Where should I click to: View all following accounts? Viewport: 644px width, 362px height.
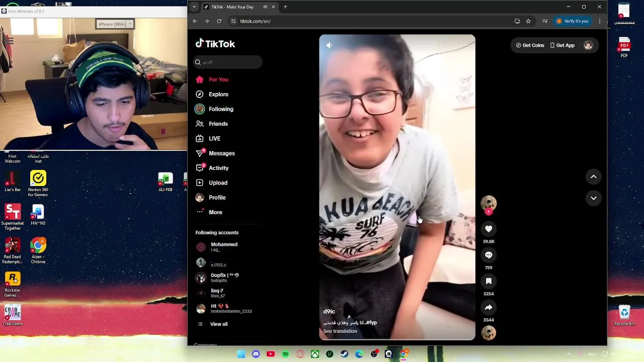(218, 324)
